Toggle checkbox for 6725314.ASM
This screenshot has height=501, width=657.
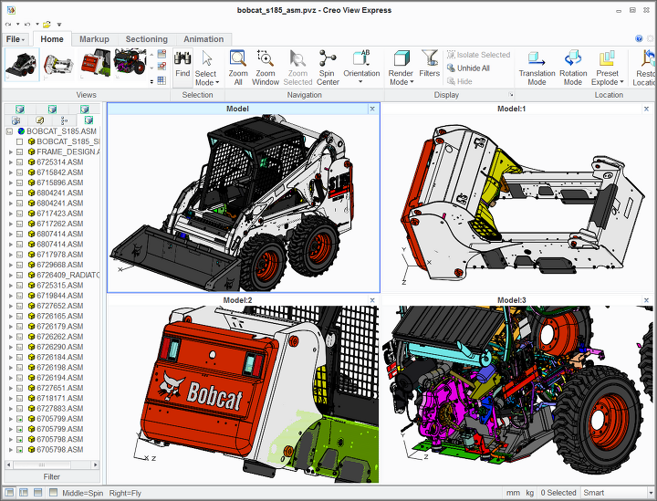tap(20, 162)
